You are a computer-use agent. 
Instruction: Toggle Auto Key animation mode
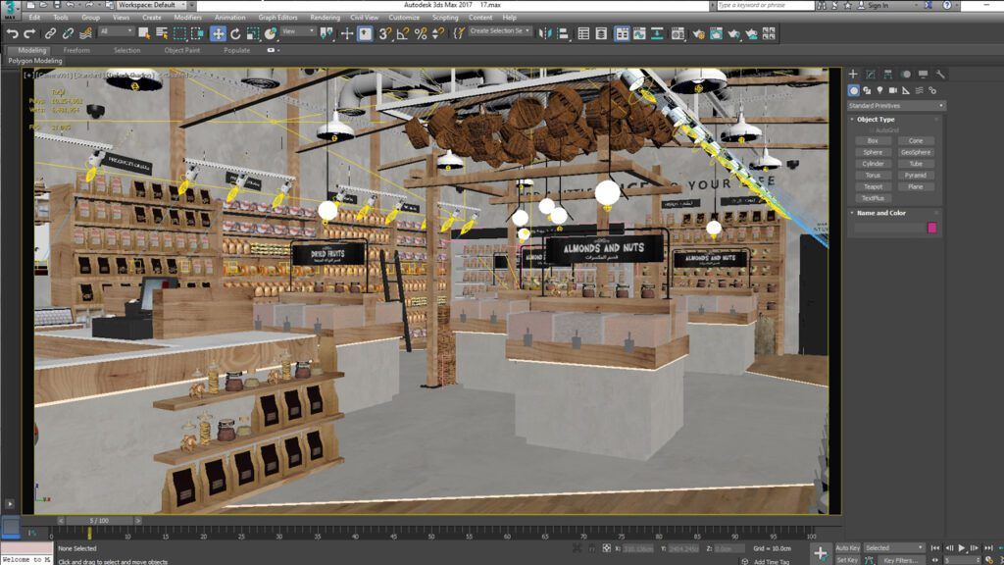[x=848, y=547]
